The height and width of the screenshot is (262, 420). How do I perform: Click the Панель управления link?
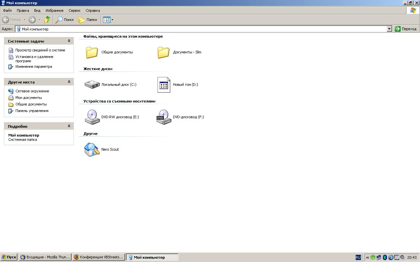click(32, 111)
